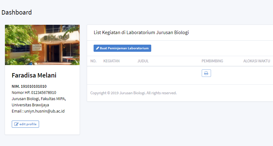Click the edit icon beside edit profile
273x146 pixels.
coord(16,124)
